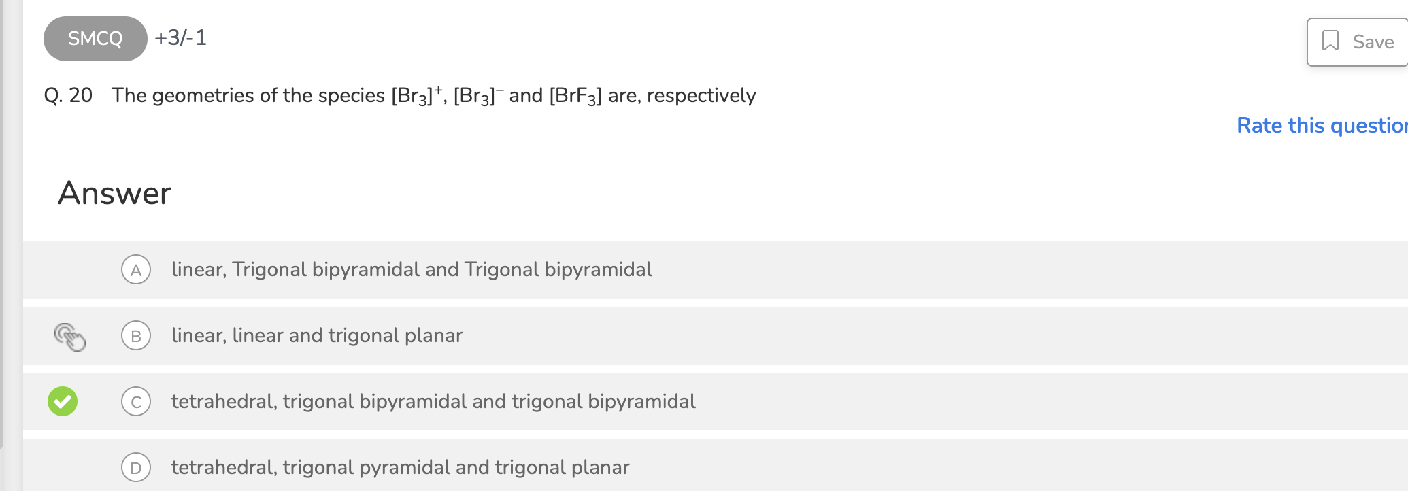Viewport: 1408px width, 491px height.
Task: Choose answer 'tetrahedral, trigonal pyramidal and trigonal planar'
Action: click(x=400, y=468)
